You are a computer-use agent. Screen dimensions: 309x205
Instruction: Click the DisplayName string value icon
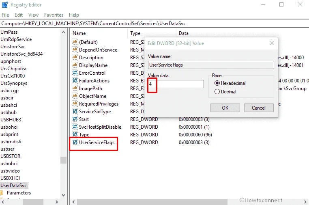[x=75, y=65]
